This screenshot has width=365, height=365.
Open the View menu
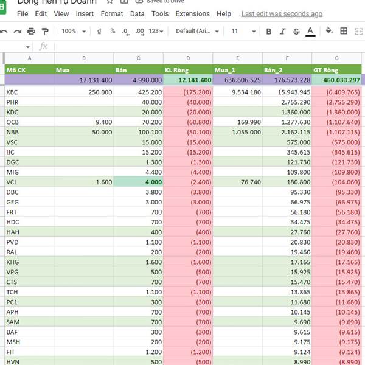pos(61,14)
